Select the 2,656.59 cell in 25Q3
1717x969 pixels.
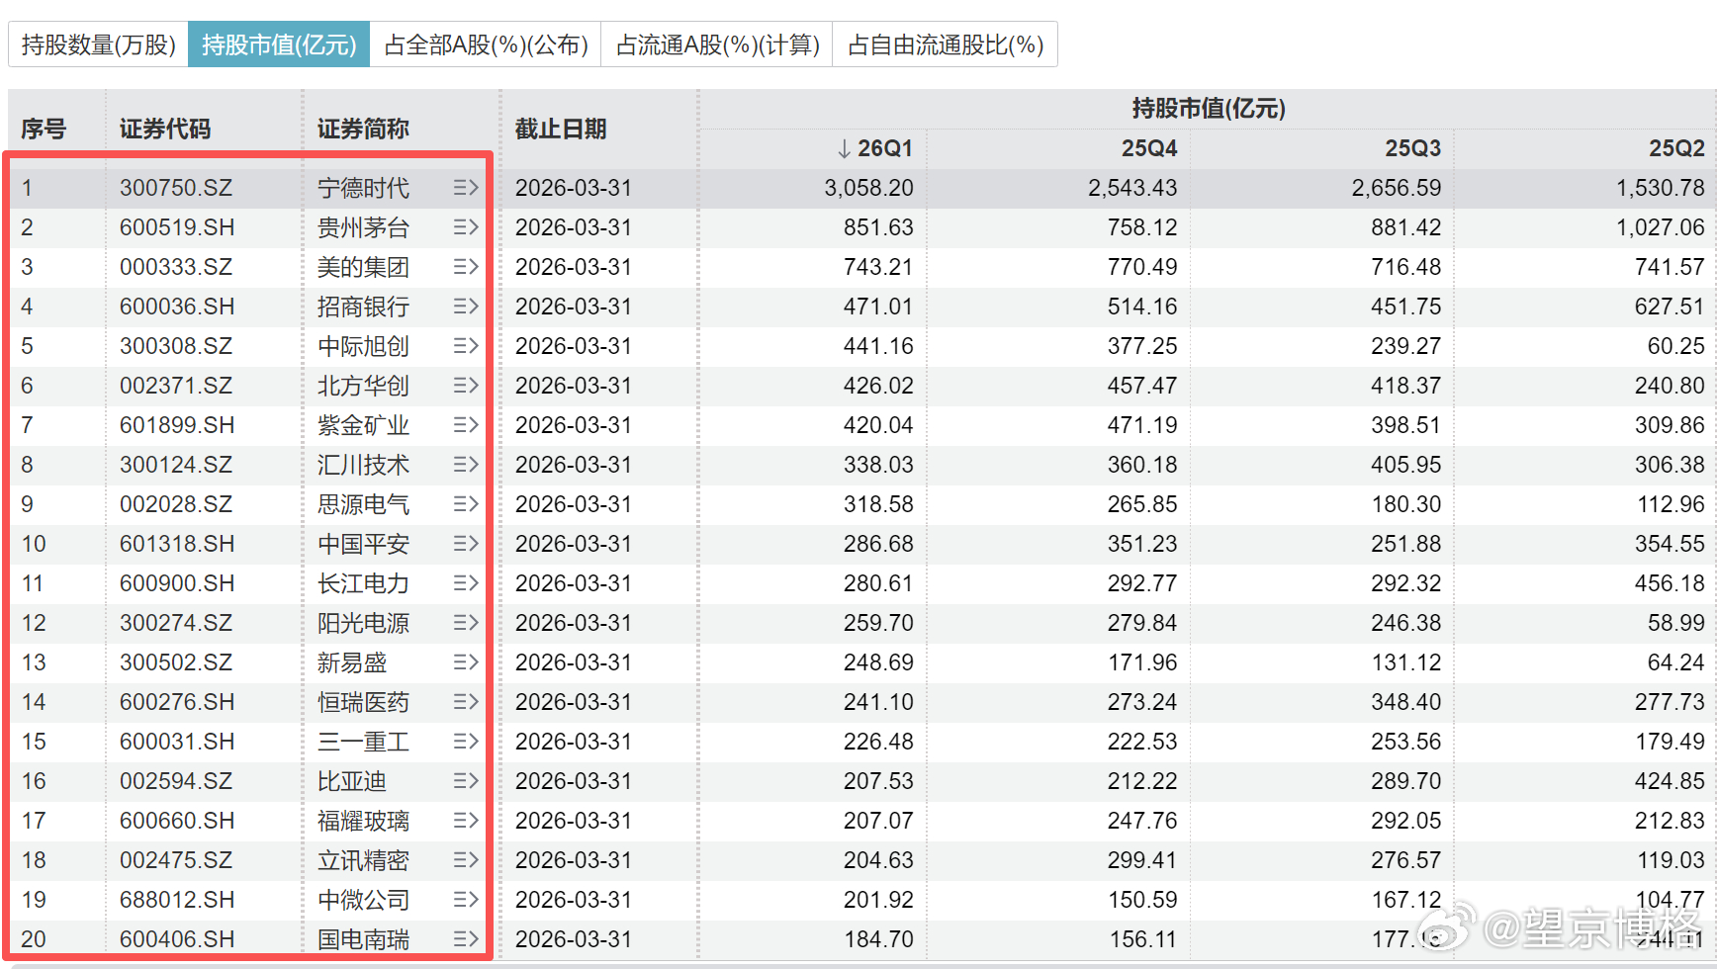(1397, 188)
